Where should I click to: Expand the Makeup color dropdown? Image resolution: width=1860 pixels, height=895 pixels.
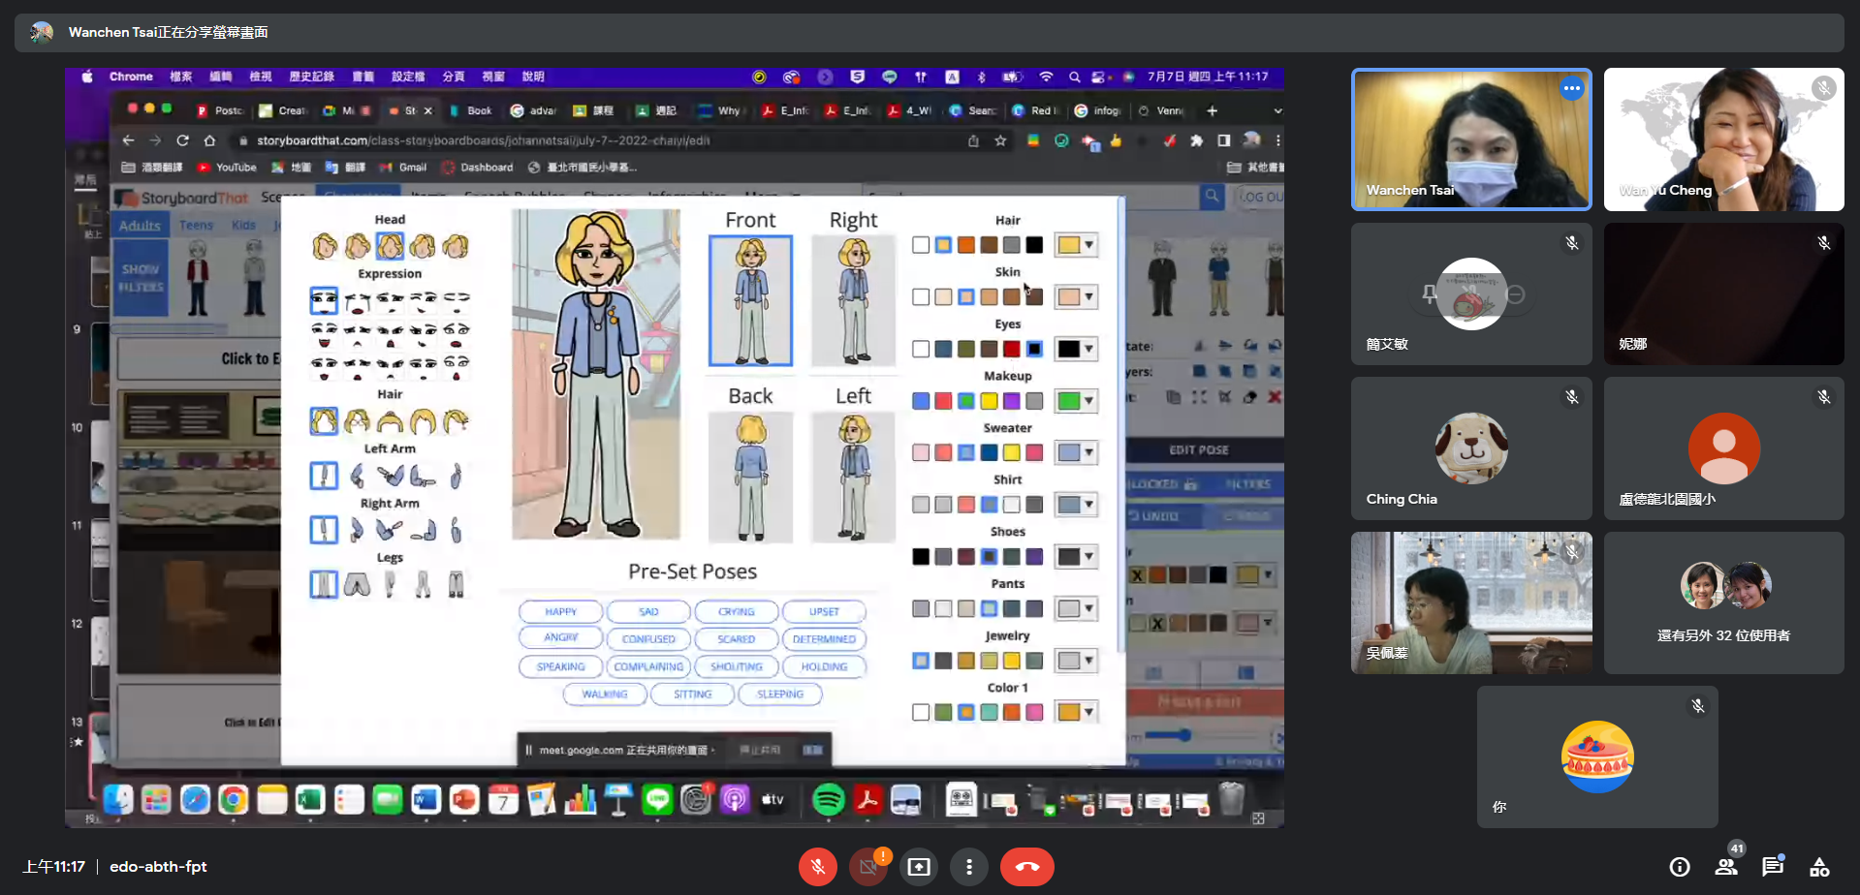pos(1076,401)
